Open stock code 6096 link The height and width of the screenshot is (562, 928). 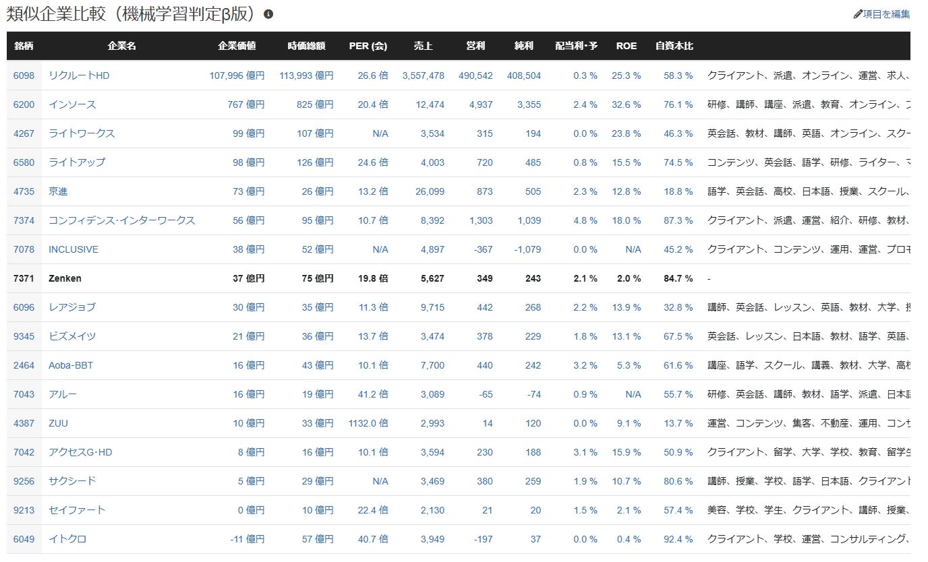[24, 307]
